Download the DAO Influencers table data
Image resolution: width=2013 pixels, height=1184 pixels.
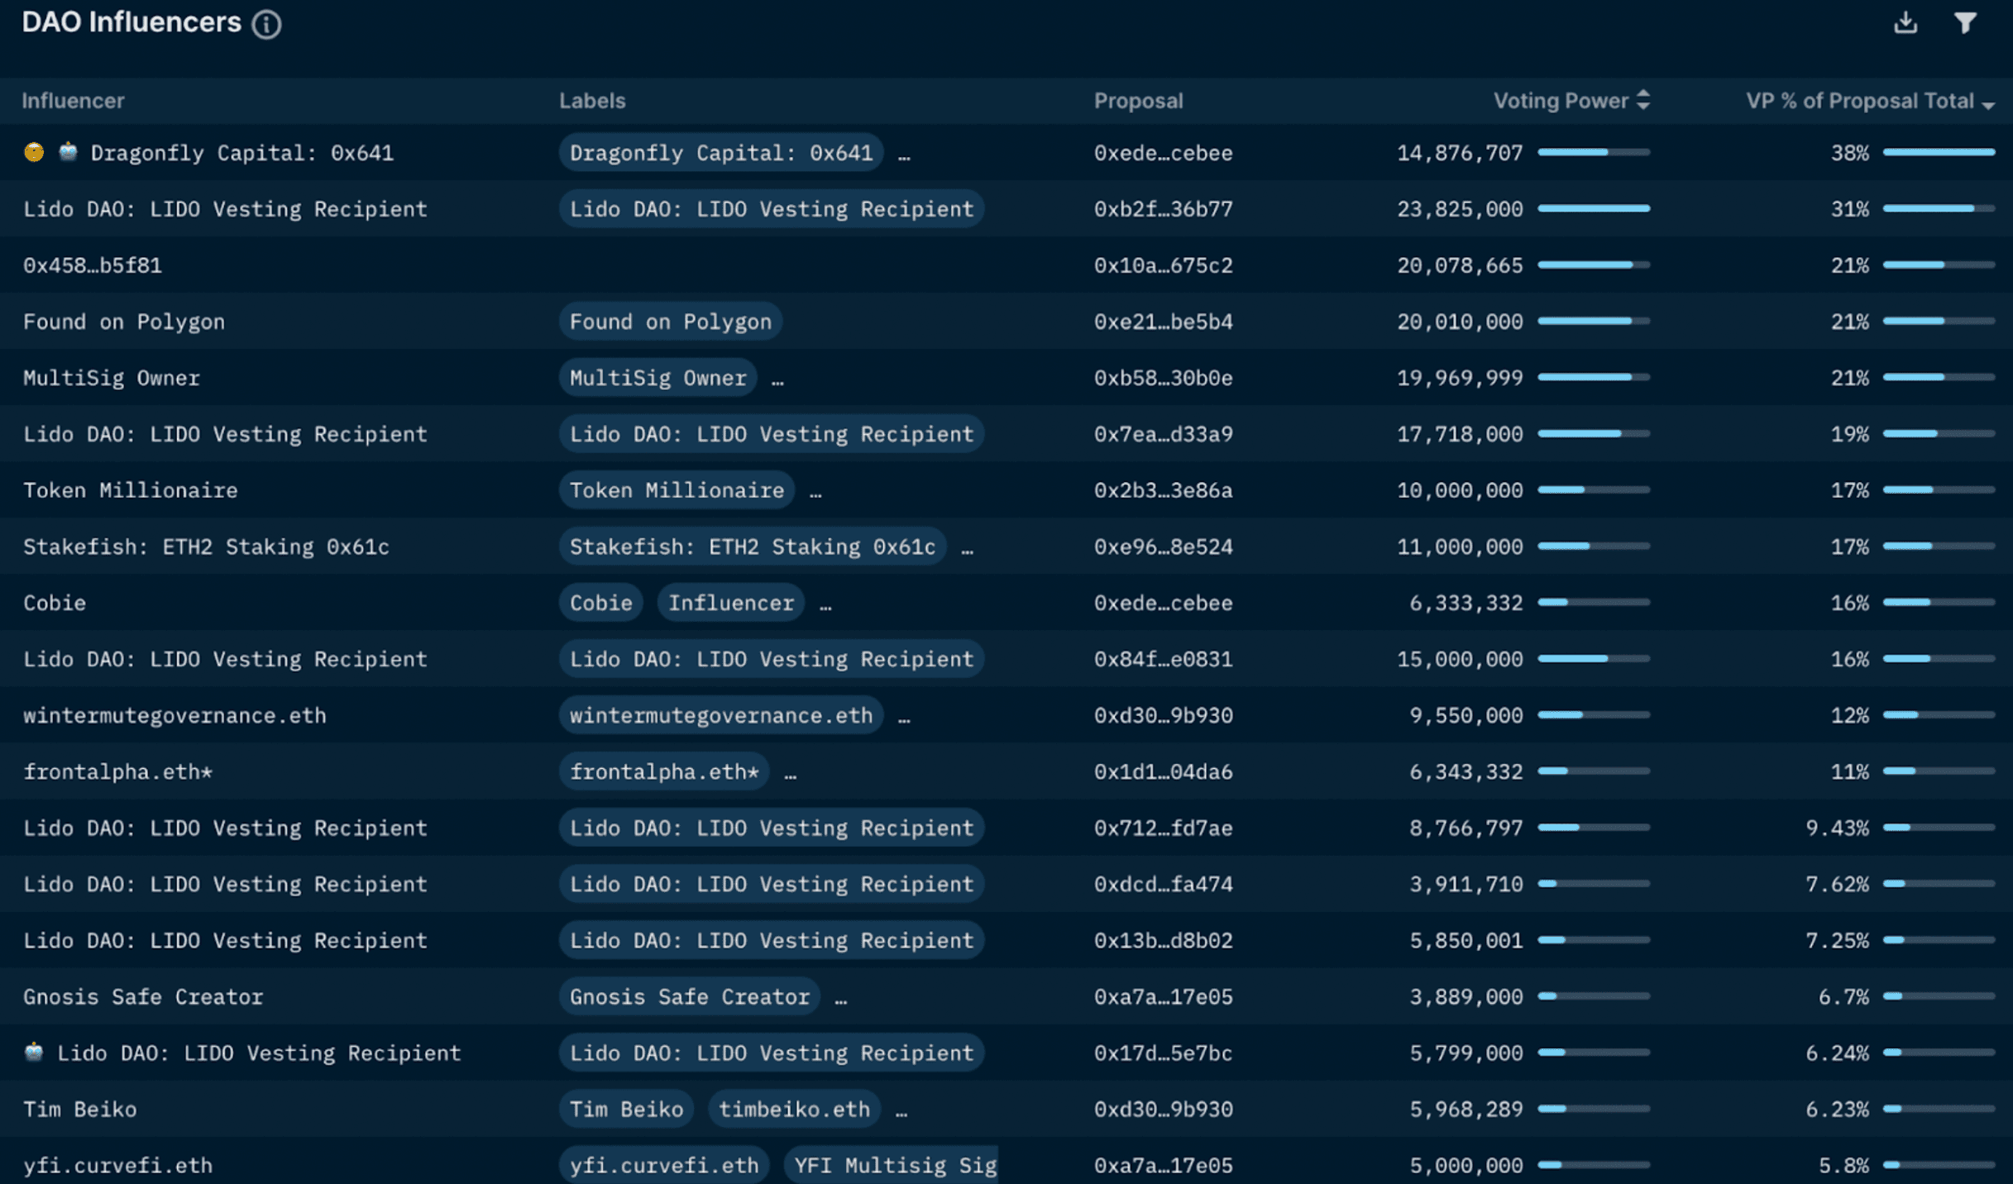pyautogui.click(x=1905, y=22)
